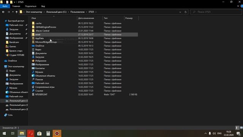Viewport: 243px width, 137px height.
Task: Select the Изображения folder in the file list
Action: [42, 64]
